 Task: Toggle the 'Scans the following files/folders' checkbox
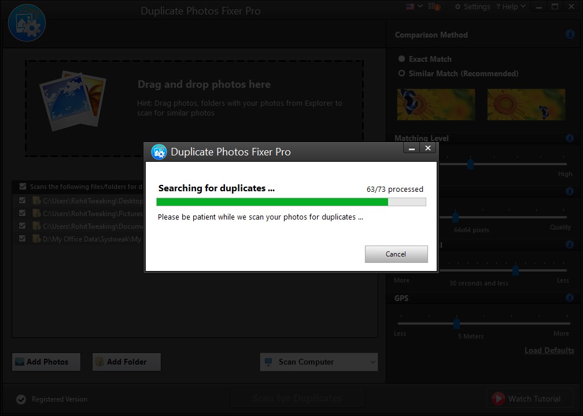(23, 187)
